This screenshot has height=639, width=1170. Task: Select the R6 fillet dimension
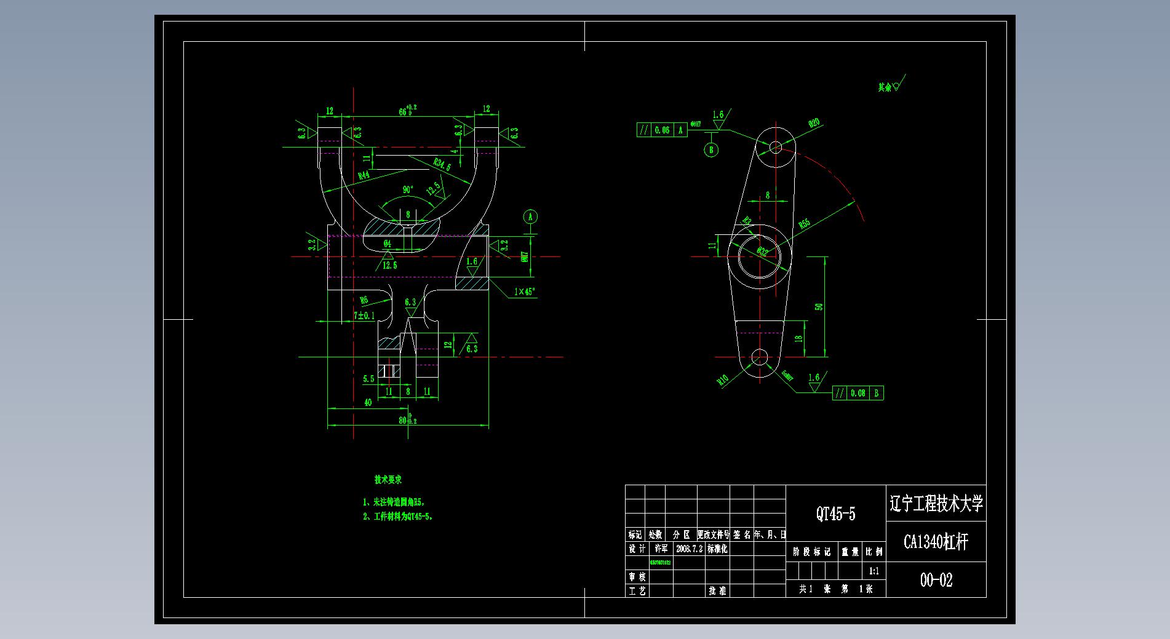[x=364, y=300]
